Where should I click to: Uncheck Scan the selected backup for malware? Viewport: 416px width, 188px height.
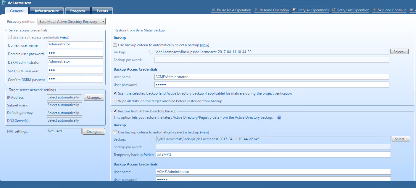point(115,93)
